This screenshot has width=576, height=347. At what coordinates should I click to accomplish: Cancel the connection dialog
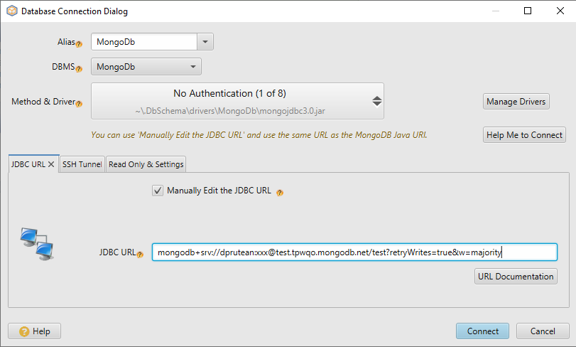point(543,331)
